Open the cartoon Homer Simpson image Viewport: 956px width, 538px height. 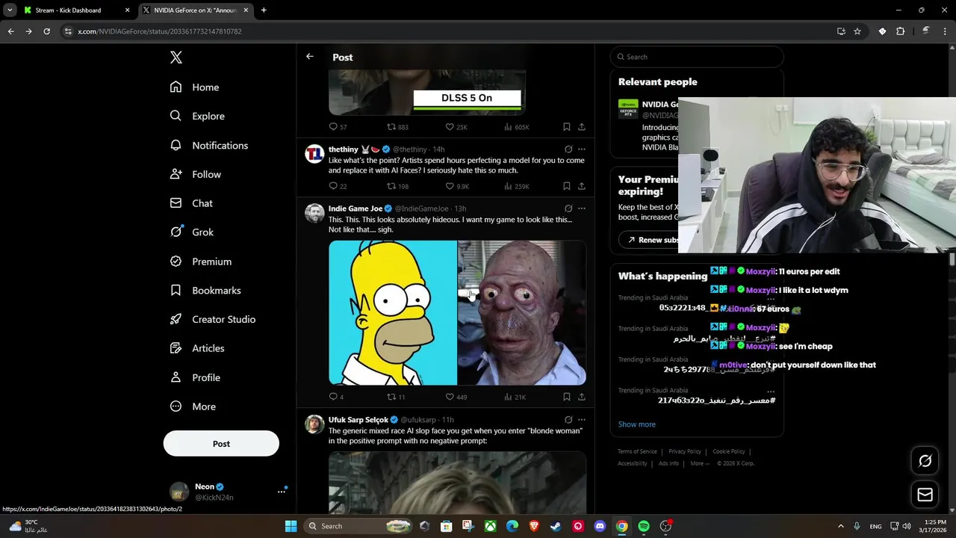point(393,312)
